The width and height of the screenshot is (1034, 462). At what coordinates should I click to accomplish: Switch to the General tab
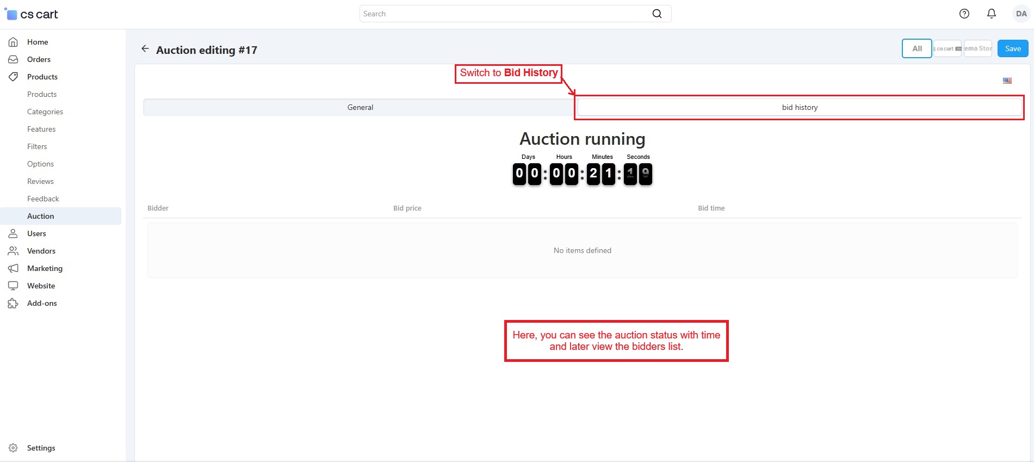tap(360, 107)
